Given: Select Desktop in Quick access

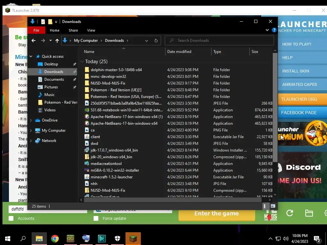Looking at the screenshot, I should point(51,64).
